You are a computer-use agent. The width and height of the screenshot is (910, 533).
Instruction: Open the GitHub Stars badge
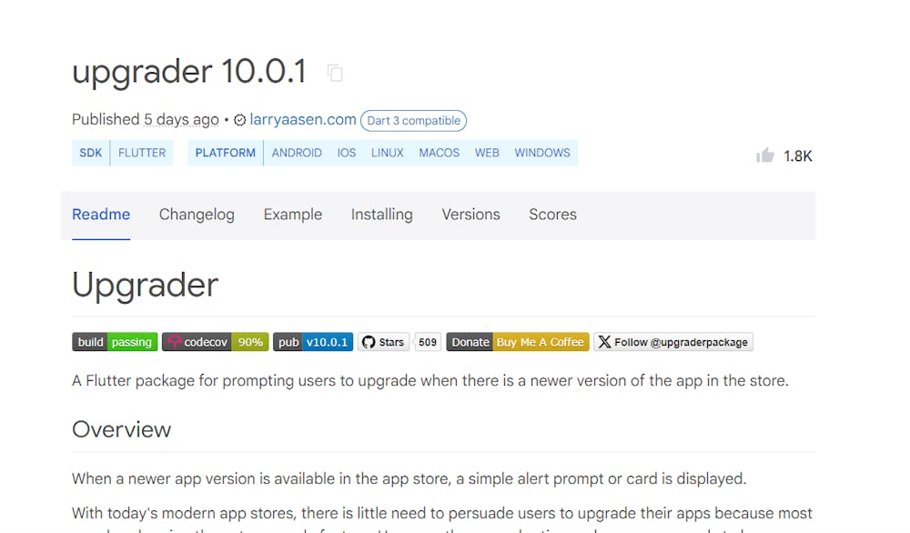[x=383, y=342]
